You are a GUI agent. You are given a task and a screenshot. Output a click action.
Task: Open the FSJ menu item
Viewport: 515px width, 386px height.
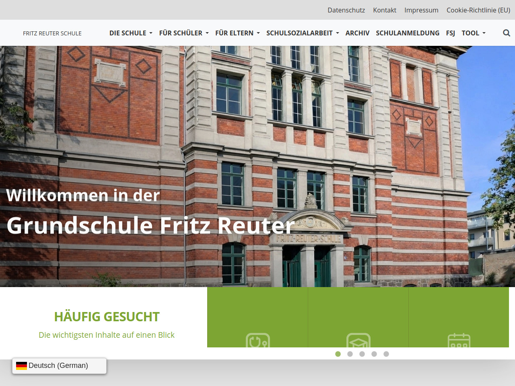tap(450, 33)
